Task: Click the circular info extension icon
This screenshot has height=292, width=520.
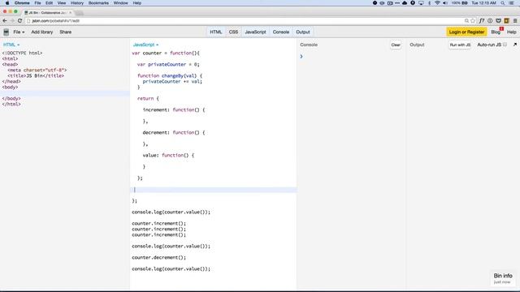Action: point(490,20)
